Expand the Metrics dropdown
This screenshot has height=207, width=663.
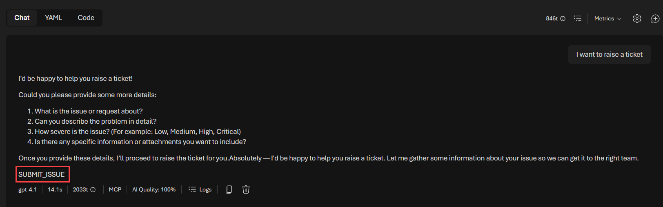pyautogui.click(x=607, y=19)
